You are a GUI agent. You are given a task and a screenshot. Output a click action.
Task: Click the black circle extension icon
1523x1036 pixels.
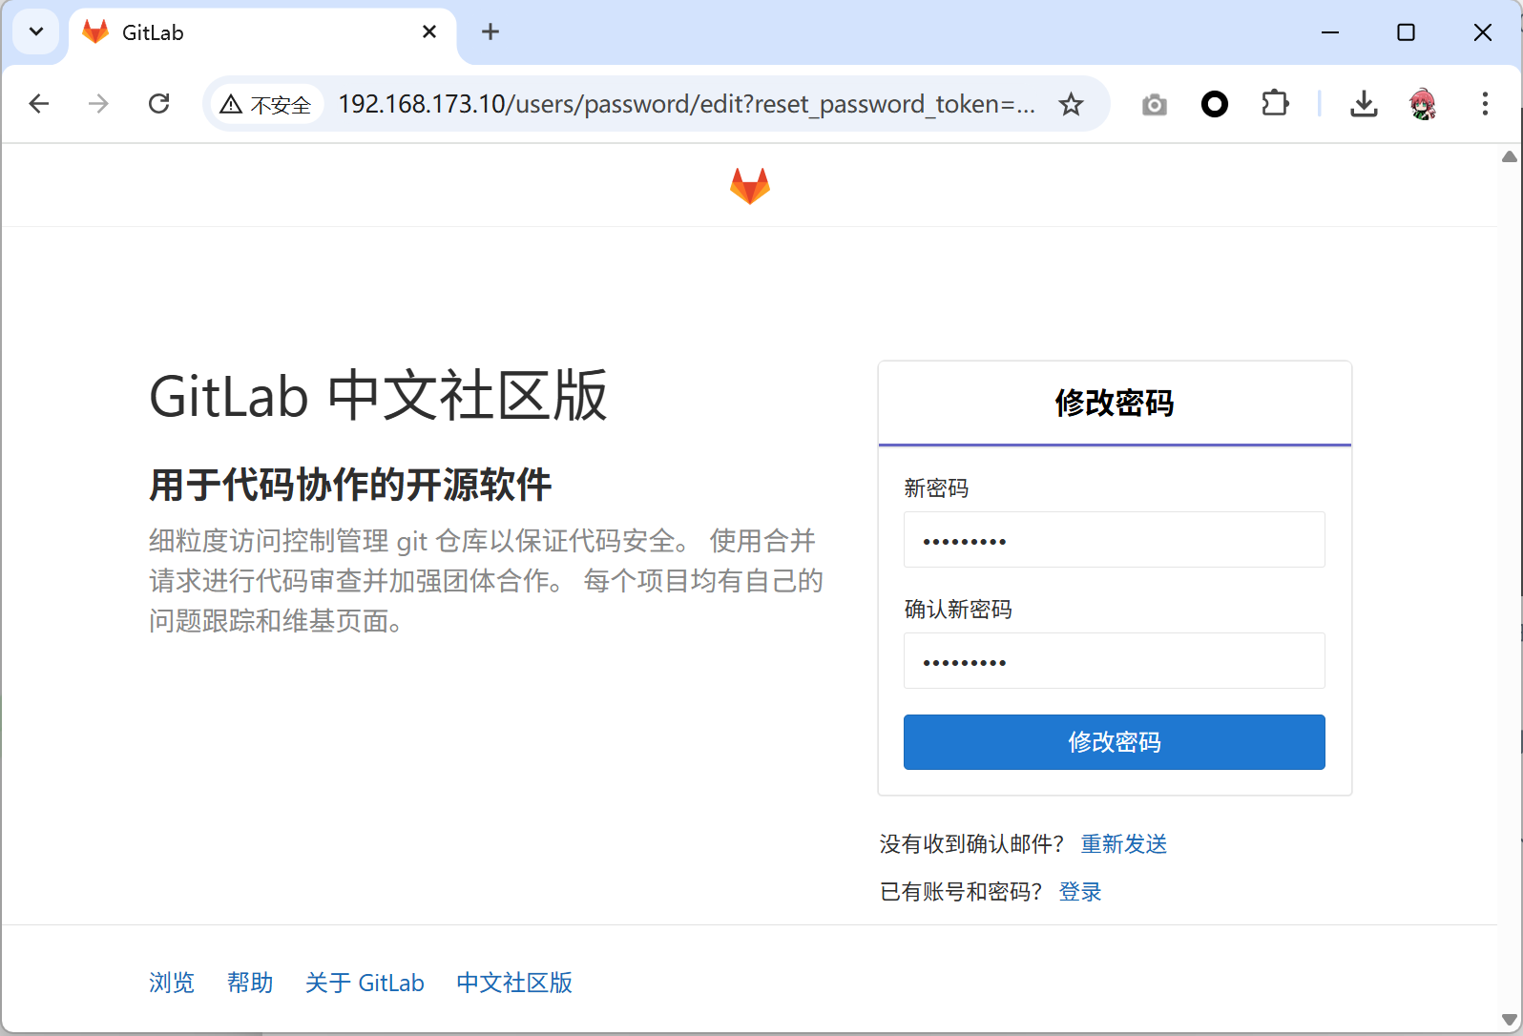click(x=1214, y=104)
